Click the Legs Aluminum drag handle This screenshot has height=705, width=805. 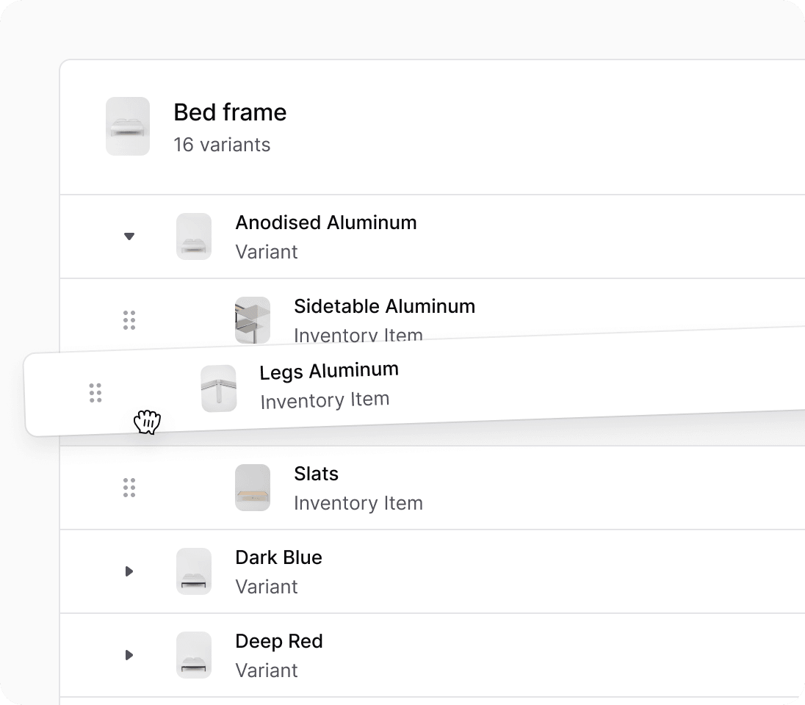[x=95, y=393]
